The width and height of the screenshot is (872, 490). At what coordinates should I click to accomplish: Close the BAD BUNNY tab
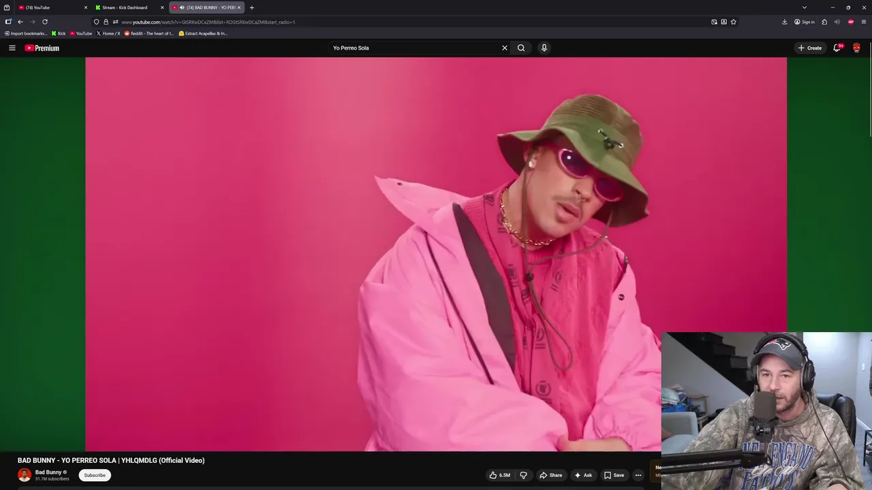[239, 7]
